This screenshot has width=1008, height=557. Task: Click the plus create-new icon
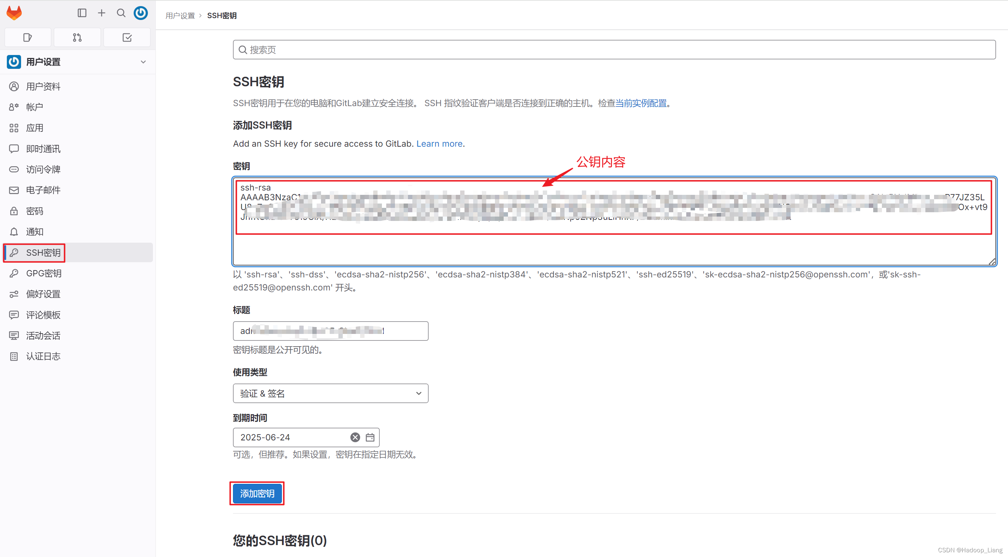coord(101,13)
